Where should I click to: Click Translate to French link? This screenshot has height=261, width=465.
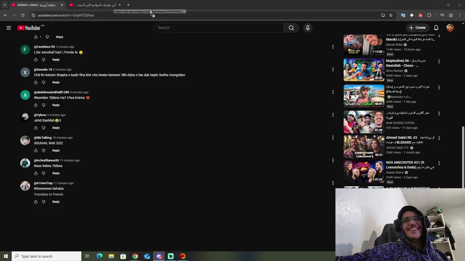tap(49, 195)
